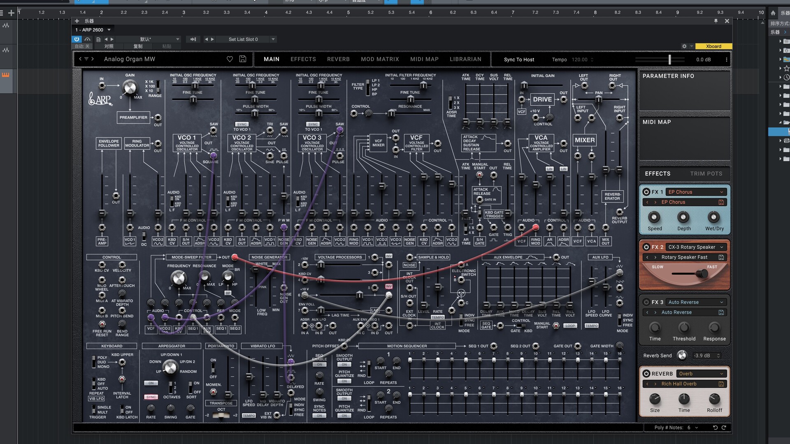
Task: Open the REVERB tab
Action: click(338, 59)
